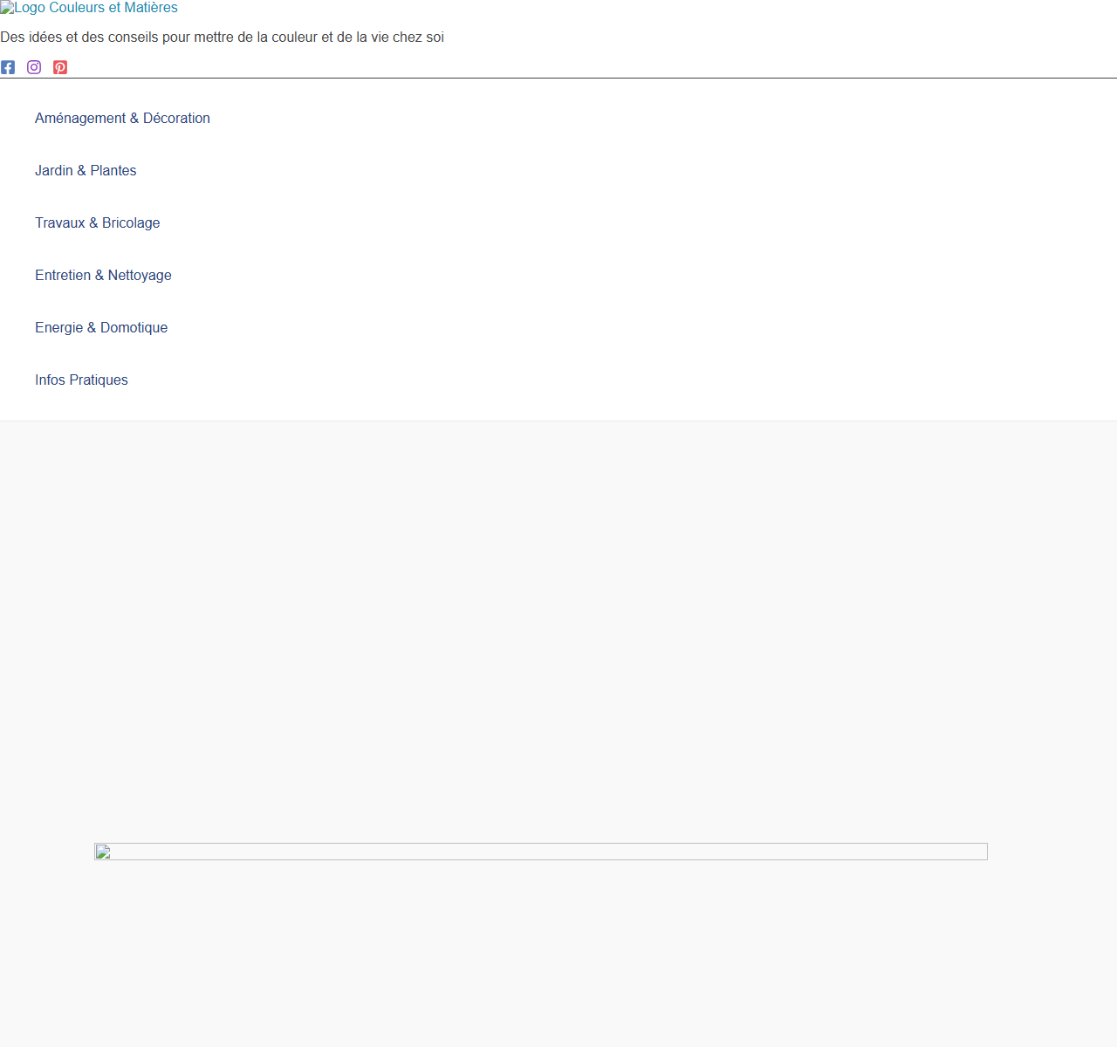
Task: Click the Pinterest social icon
Action: 60,67
